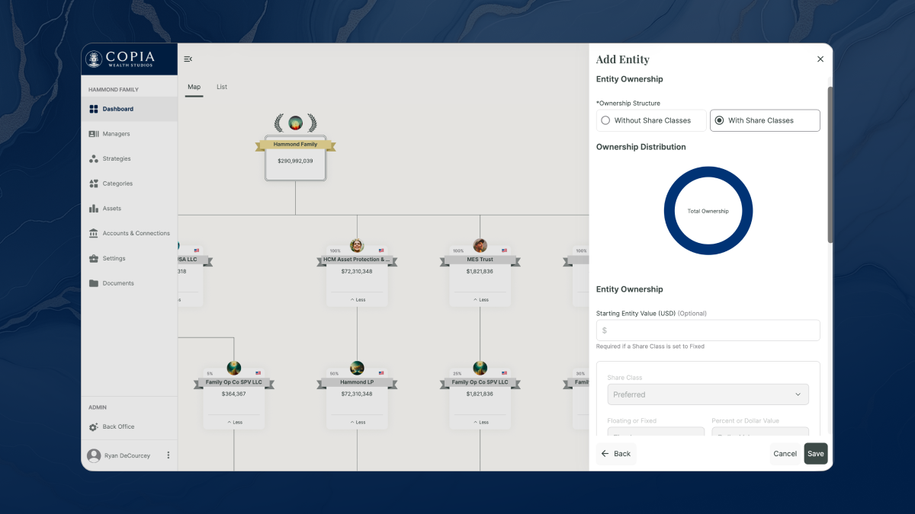Open the Share Class Preferred dropdown
Screen dimensions: 915x514
pyautogui.click(x=707, y=394)
